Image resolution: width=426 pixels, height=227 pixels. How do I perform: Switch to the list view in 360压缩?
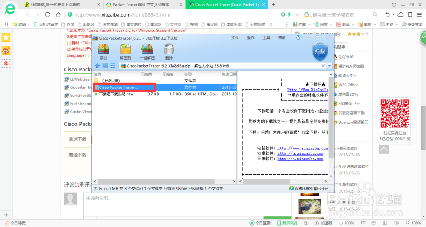(113, 65)
